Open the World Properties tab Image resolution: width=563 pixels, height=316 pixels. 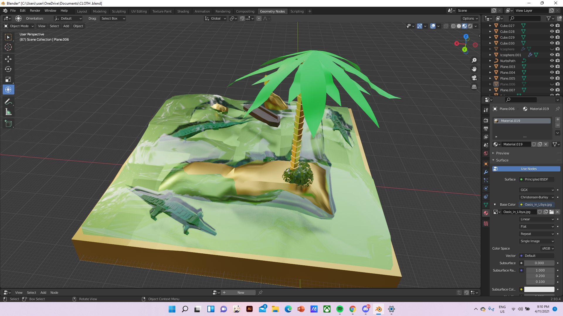point(486,153)
